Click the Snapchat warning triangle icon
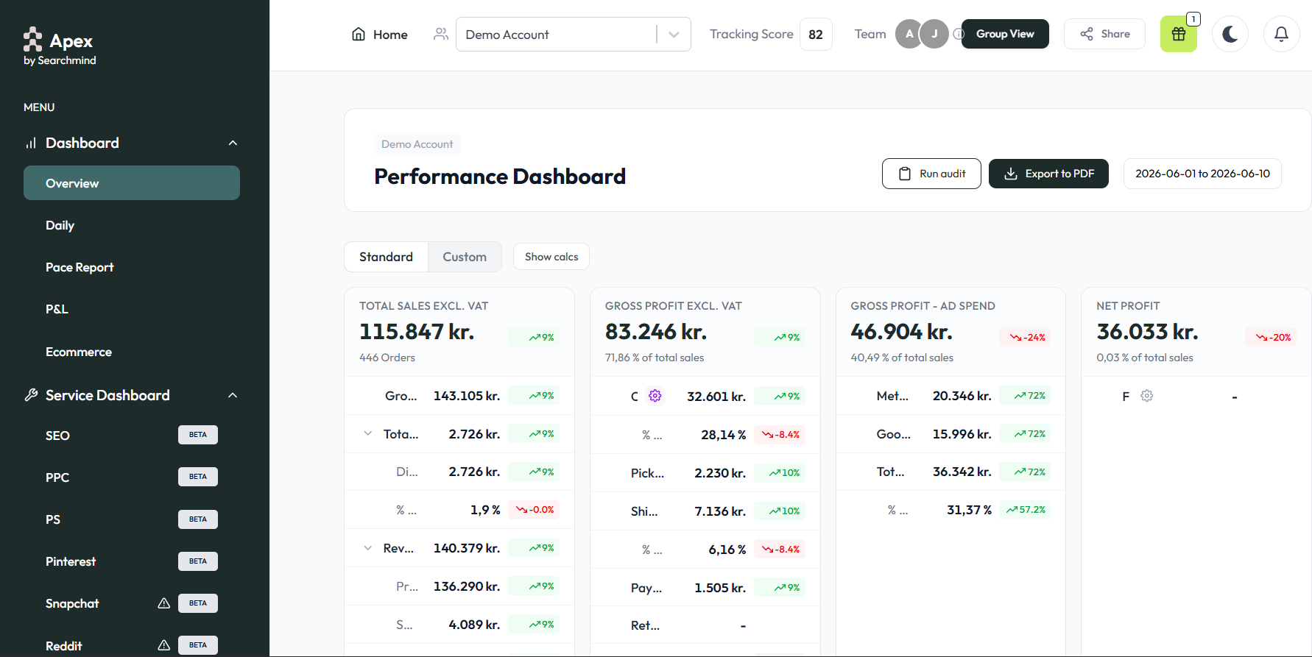The width and height of the screenshot is (1312, 657). tap(164, 603)
